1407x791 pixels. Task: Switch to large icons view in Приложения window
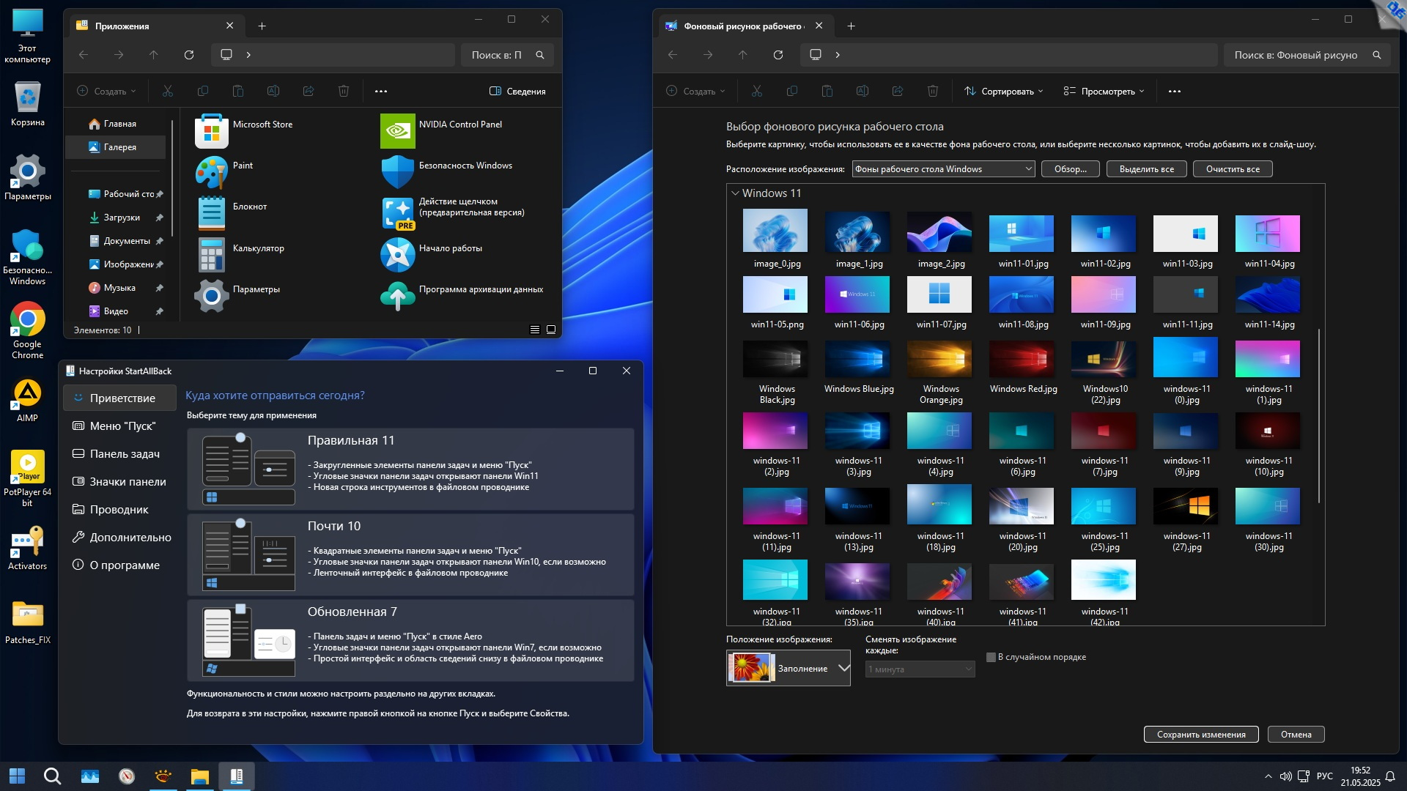point(551,330)
